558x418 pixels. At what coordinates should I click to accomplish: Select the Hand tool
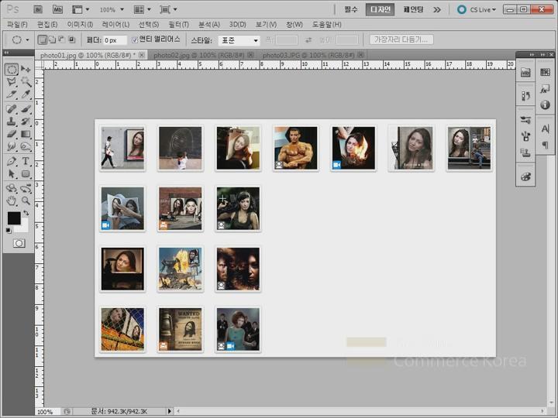12,200
